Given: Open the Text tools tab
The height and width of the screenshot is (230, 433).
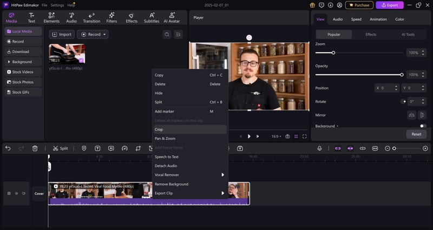Looking at the screenshot, I should 31,18.
